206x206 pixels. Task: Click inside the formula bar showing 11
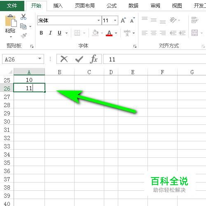tap(154, 59)
